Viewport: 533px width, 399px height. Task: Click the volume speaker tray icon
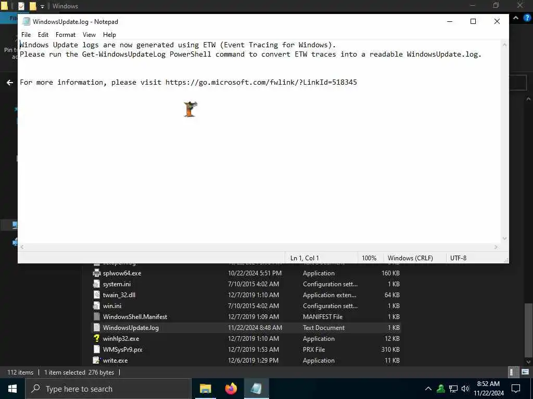(465, 389)
